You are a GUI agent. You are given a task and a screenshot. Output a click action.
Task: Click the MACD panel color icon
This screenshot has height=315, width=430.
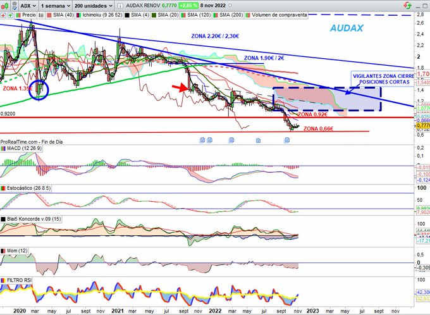pyautogui.click(x=3, y=149)
